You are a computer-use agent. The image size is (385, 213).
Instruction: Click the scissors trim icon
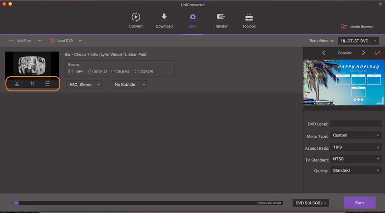[x=17, y=84]
